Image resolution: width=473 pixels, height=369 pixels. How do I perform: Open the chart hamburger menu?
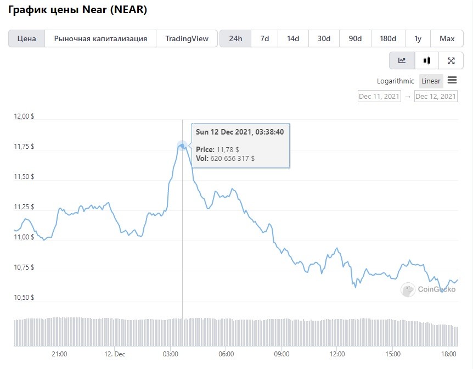coord(452,80)
